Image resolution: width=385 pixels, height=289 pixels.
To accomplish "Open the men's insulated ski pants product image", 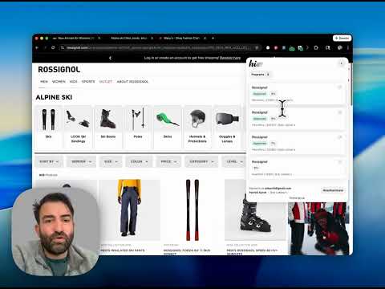I will click(x=130, y=210).
